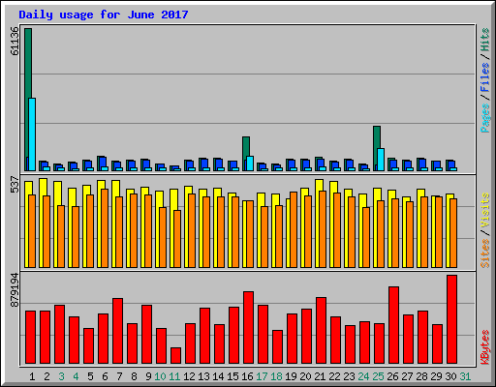Screen dimensions: 496x387
Task: Click day label 26 on the x-axis
Action: pos(392,376)
